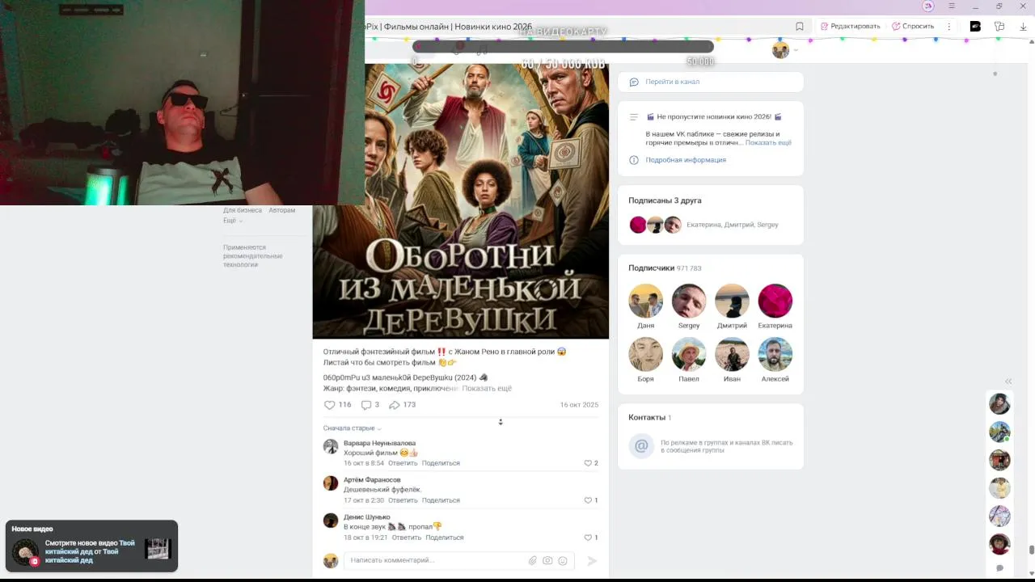Screen dimensions: 1035x582
Task: Share Денис Шунько's comment via Поделиться
Action: tap(445, 538)
